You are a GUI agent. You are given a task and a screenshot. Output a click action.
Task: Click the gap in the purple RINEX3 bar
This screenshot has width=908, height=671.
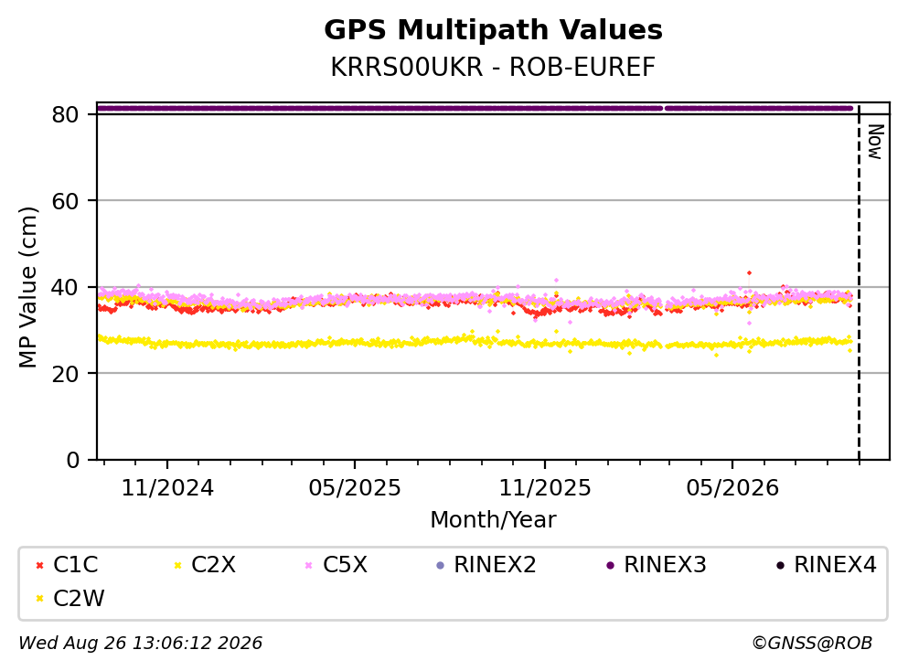click(x=664, y=108)
